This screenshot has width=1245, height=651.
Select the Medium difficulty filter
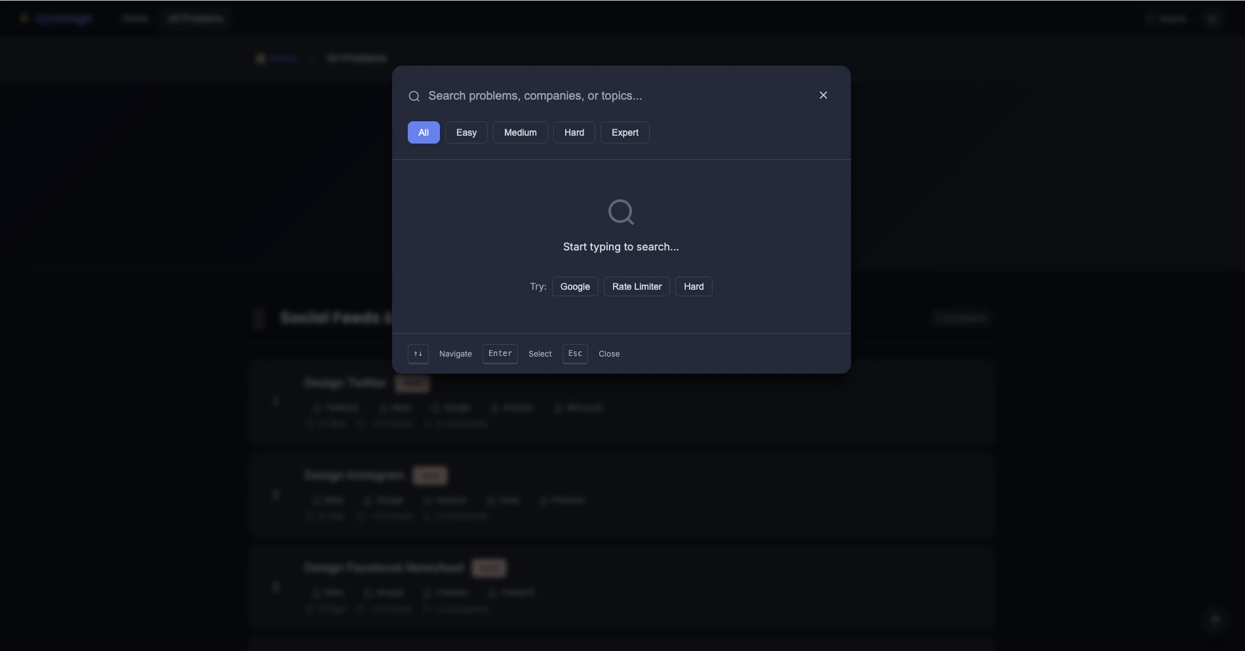click(520, 132)
